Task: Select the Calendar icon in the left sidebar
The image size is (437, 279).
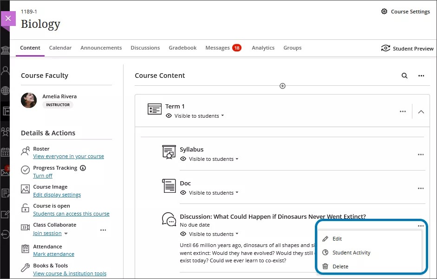Action: point(5,152)
